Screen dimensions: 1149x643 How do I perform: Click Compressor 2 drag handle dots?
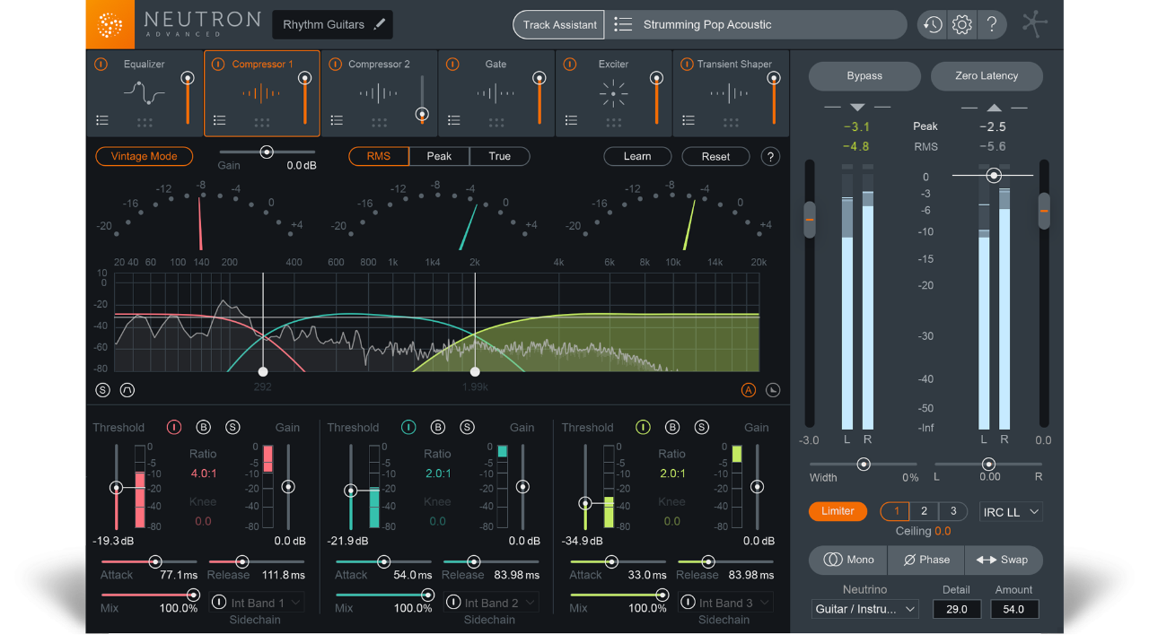tap(379, 123)
